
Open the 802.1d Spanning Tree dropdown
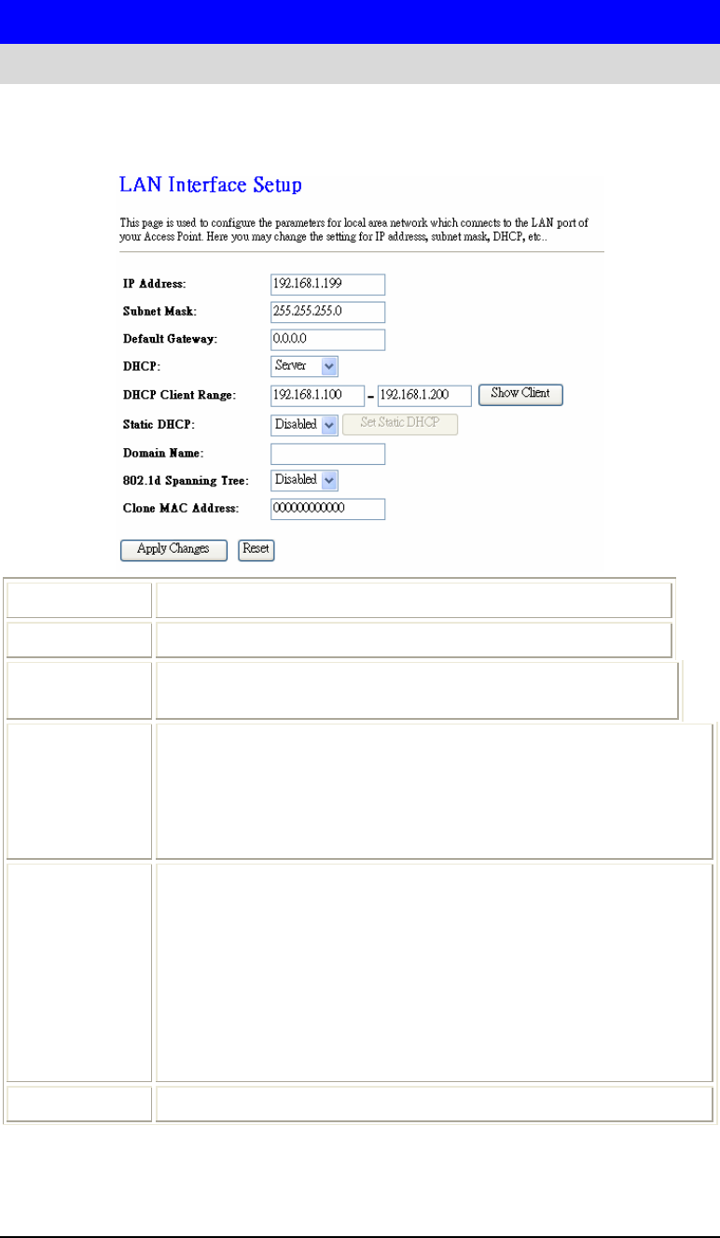point(305,480)
